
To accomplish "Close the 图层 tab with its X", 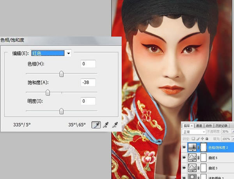I will coord(192,126).
